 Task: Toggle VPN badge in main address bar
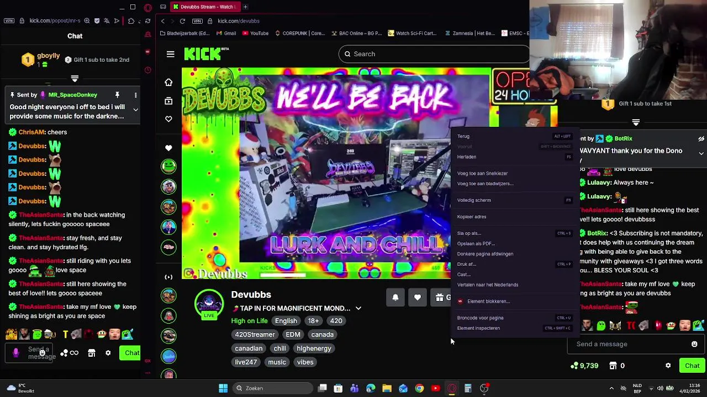point(197,21)
